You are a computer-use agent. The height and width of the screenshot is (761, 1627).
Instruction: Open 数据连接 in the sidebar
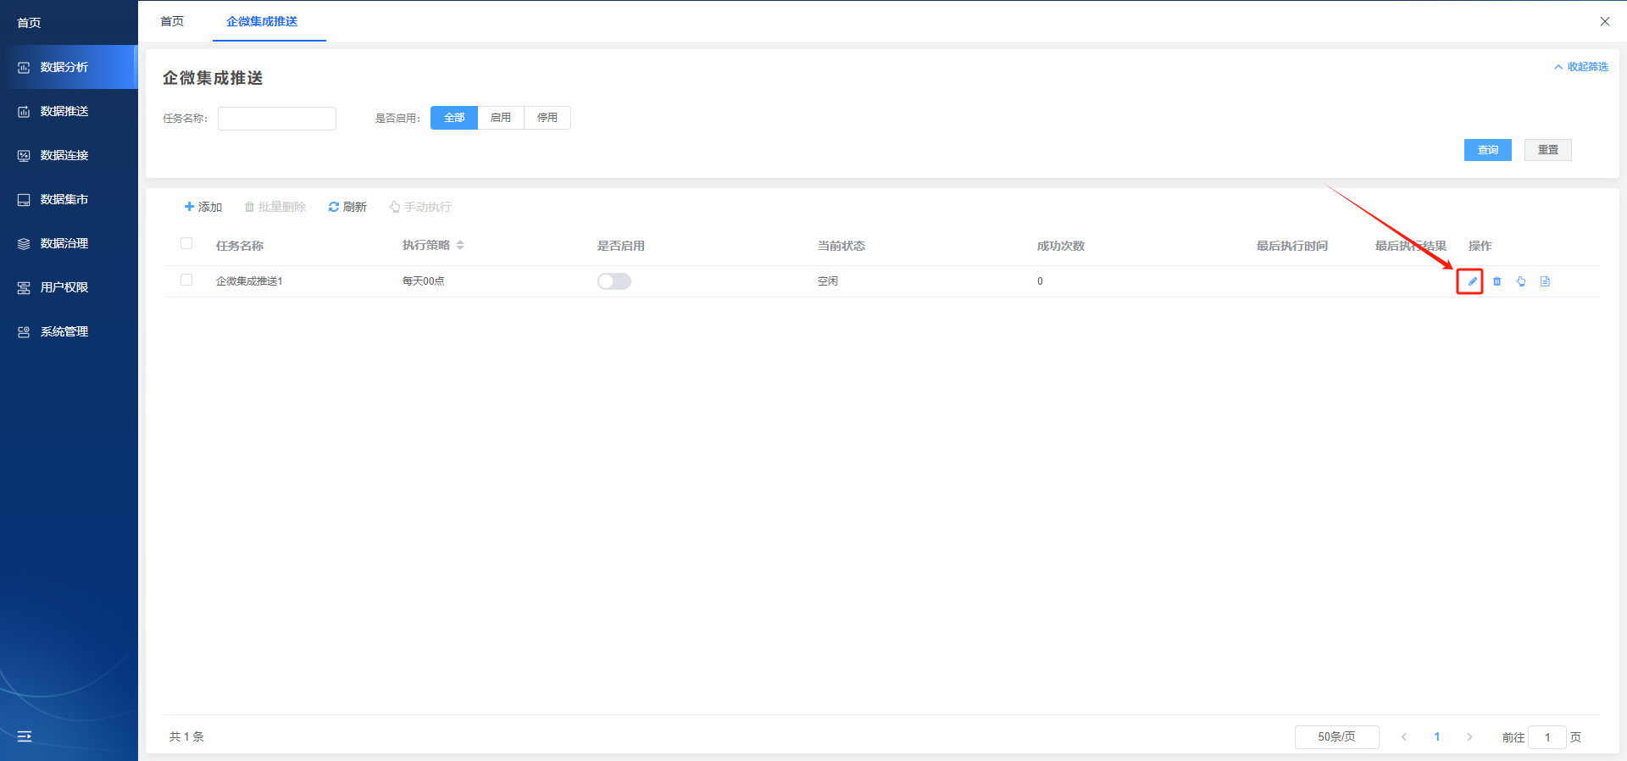click(x=69, y=155)
